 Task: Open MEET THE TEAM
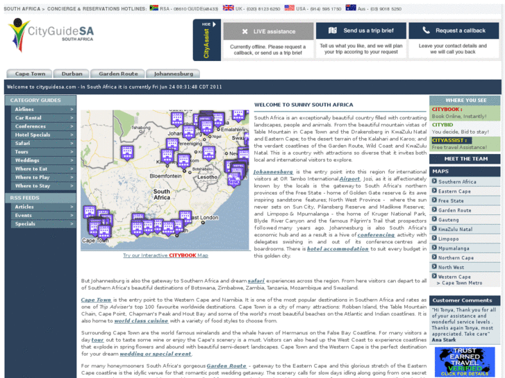[x=465, y=159]
